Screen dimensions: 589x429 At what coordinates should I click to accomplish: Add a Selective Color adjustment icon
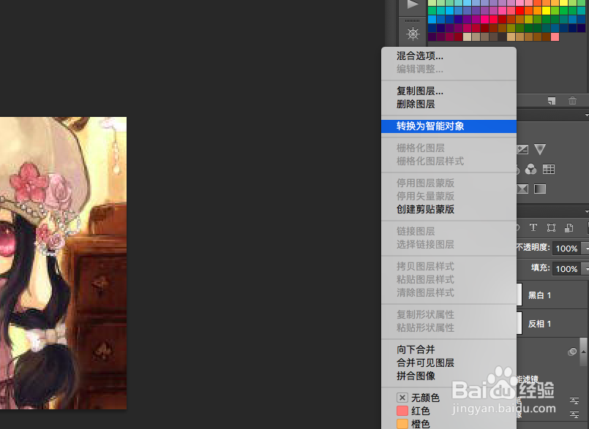[522, 189]
